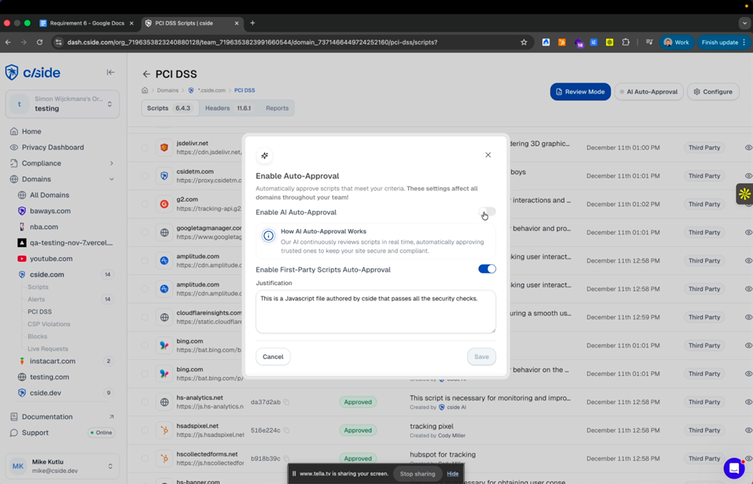Click the info icon beside How AI Auto-Approval Works
Image resolution: width=753 pixels, height=484 pixels.
269,237
